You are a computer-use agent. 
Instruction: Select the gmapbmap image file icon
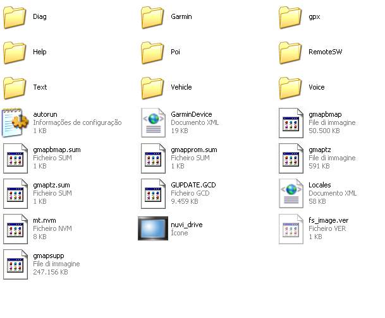(291, 123)
